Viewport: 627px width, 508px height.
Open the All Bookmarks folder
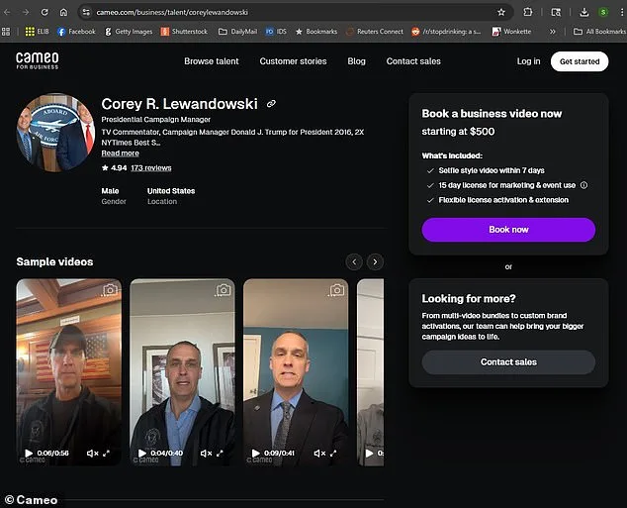coord(598,32)
